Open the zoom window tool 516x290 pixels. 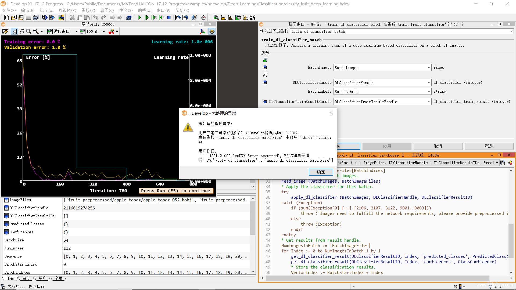pos(216,17)
